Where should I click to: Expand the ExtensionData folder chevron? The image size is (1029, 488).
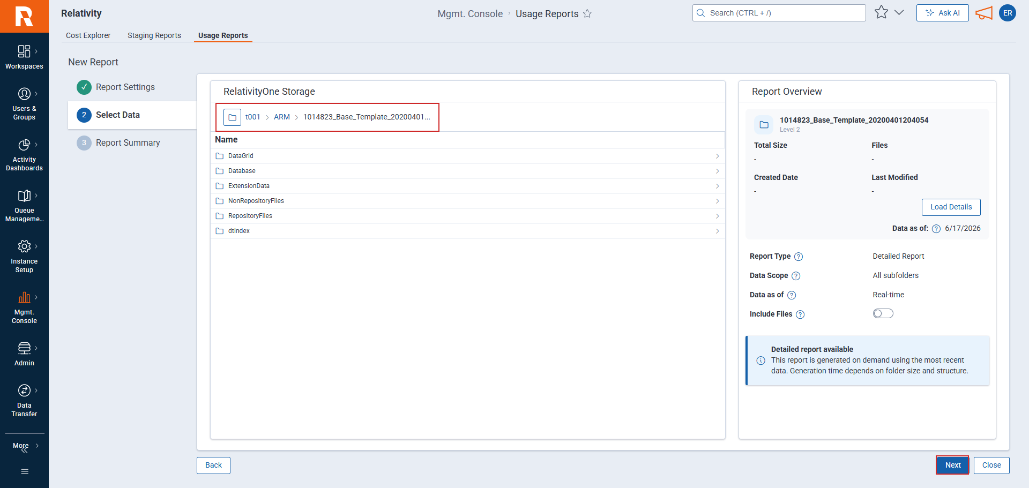coord(717,186)
